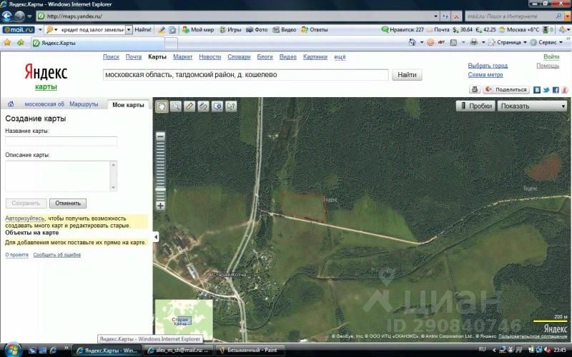Select the Яндекс.Карты browser tab
This screenshot has width=572, height=357.
[98, 43]
